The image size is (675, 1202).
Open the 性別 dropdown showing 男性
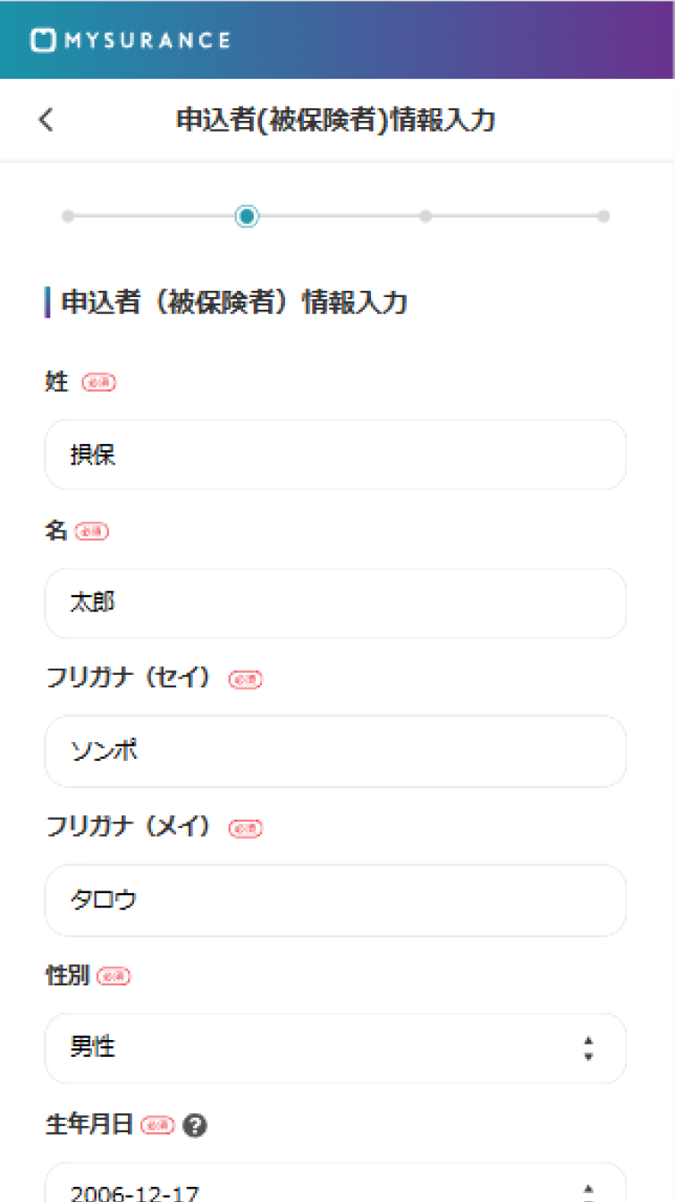(335, 1048)
